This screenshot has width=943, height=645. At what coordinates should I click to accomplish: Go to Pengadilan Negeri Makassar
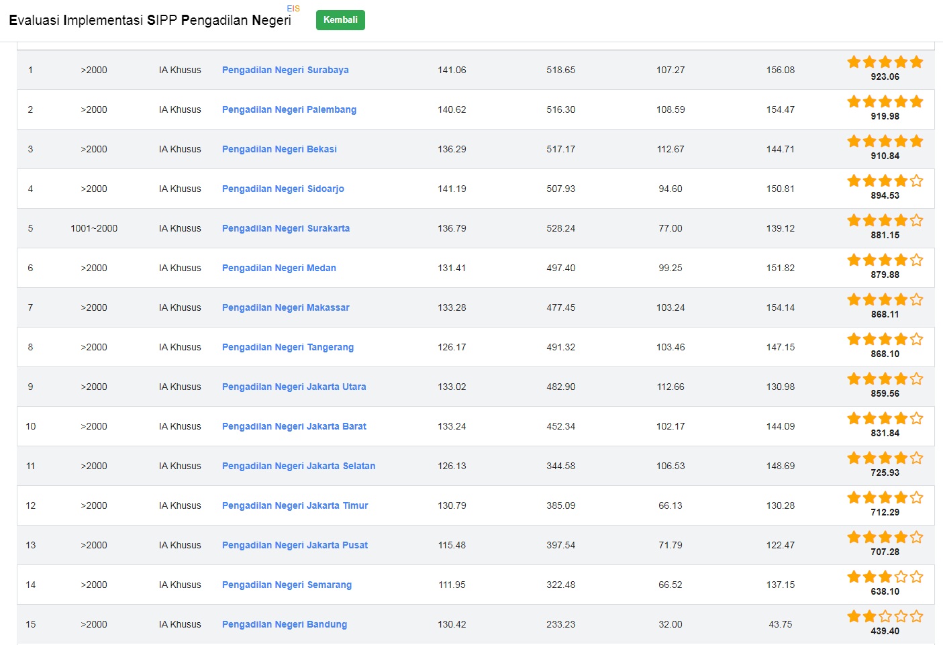pyautogui.click(x=286, y=307)
